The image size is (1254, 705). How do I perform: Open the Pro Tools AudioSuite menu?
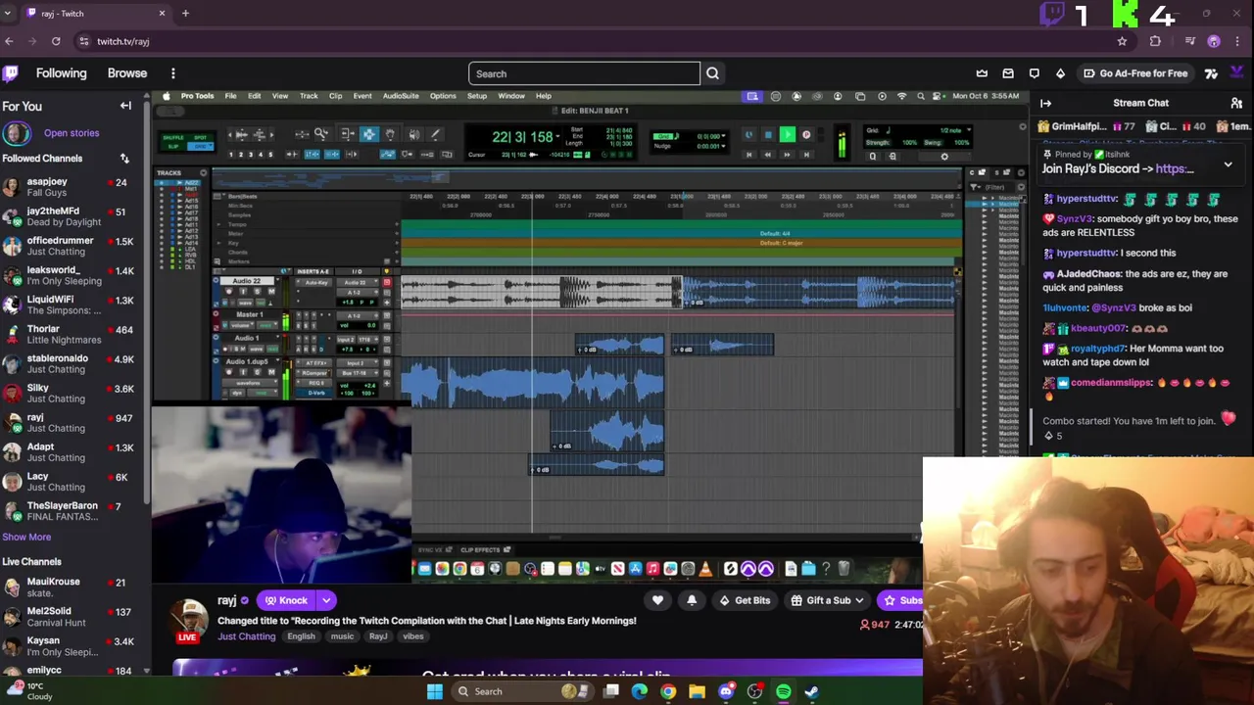[x=401, y=96]
